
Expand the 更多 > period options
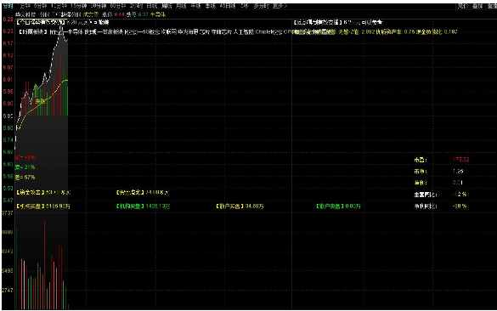coord(280,6)
